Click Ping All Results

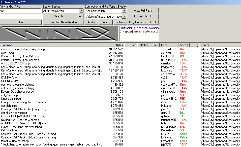coord(143,16)
